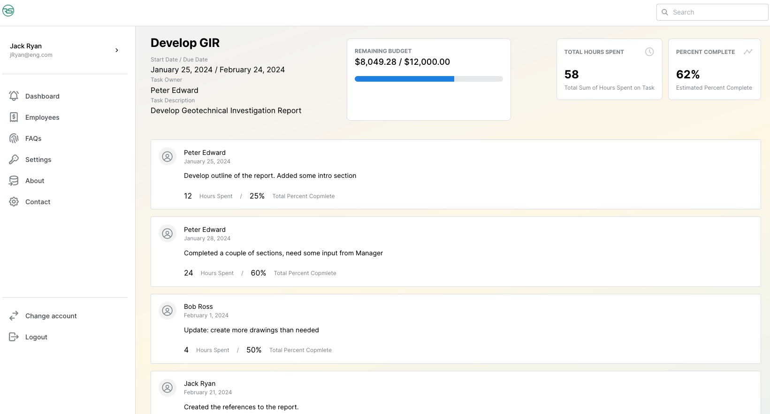The height and width of the screenshot is (414, 770).
Task: Click the Logout door icon
Action: coord(14,337)
